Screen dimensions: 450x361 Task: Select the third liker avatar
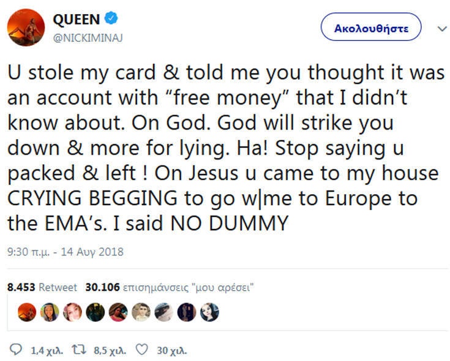(73, 312)
